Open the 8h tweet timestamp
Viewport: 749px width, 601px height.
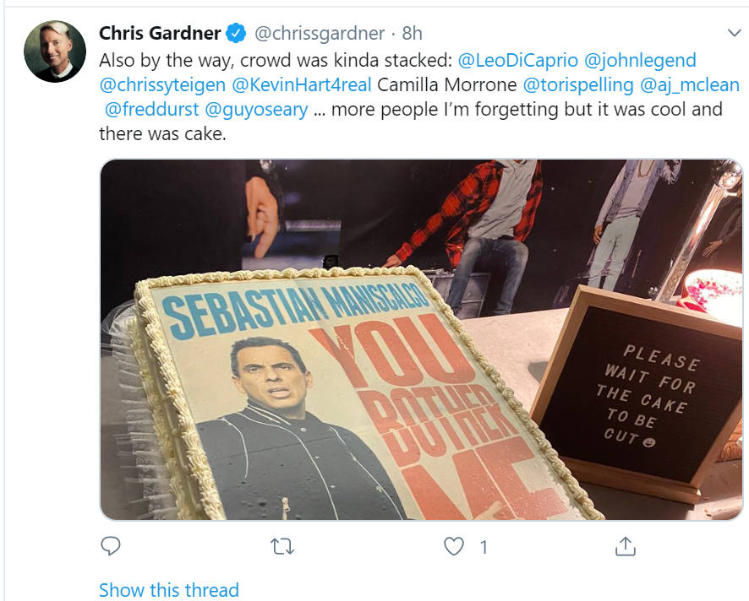(x=412, y=34)
